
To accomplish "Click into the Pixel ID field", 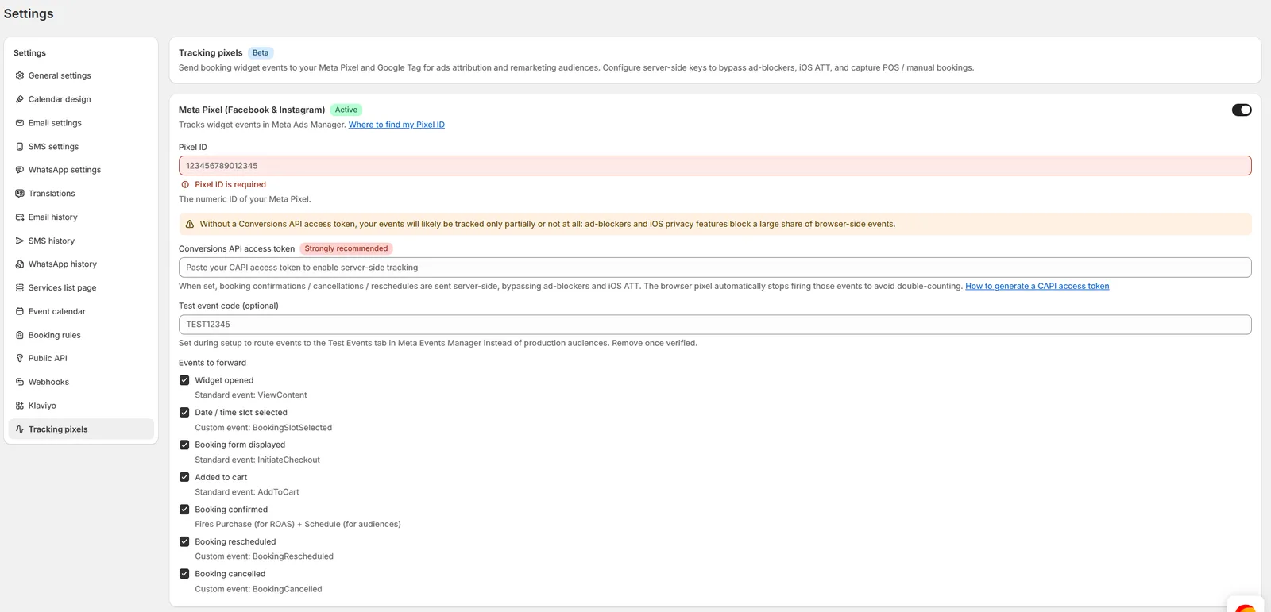I will [x=715, y=166].
